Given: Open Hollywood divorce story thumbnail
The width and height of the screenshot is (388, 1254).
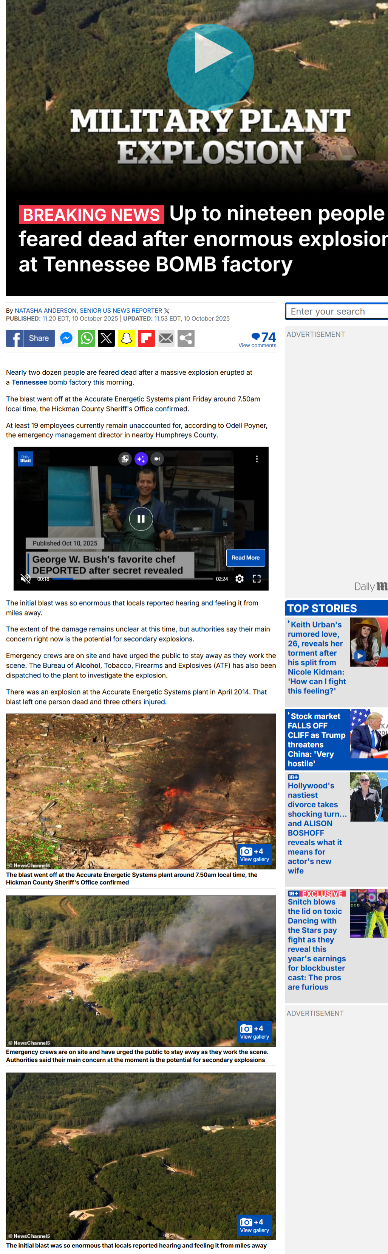Looking at the screenshot, I should click(369, 797).
